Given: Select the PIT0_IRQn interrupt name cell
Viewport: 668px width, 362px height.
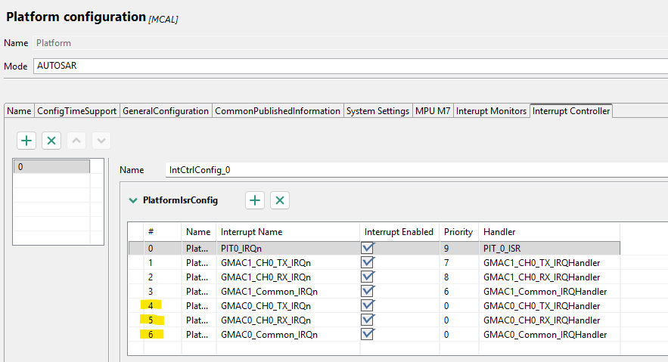Looking at the screenshot, I should (x=288, y=248).
